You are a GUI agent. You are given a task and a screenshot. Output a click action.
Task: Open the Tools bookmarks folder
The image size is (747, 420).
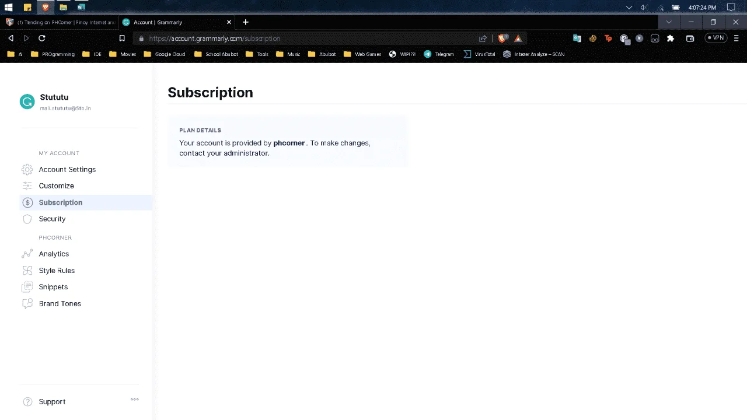point(257,54)
